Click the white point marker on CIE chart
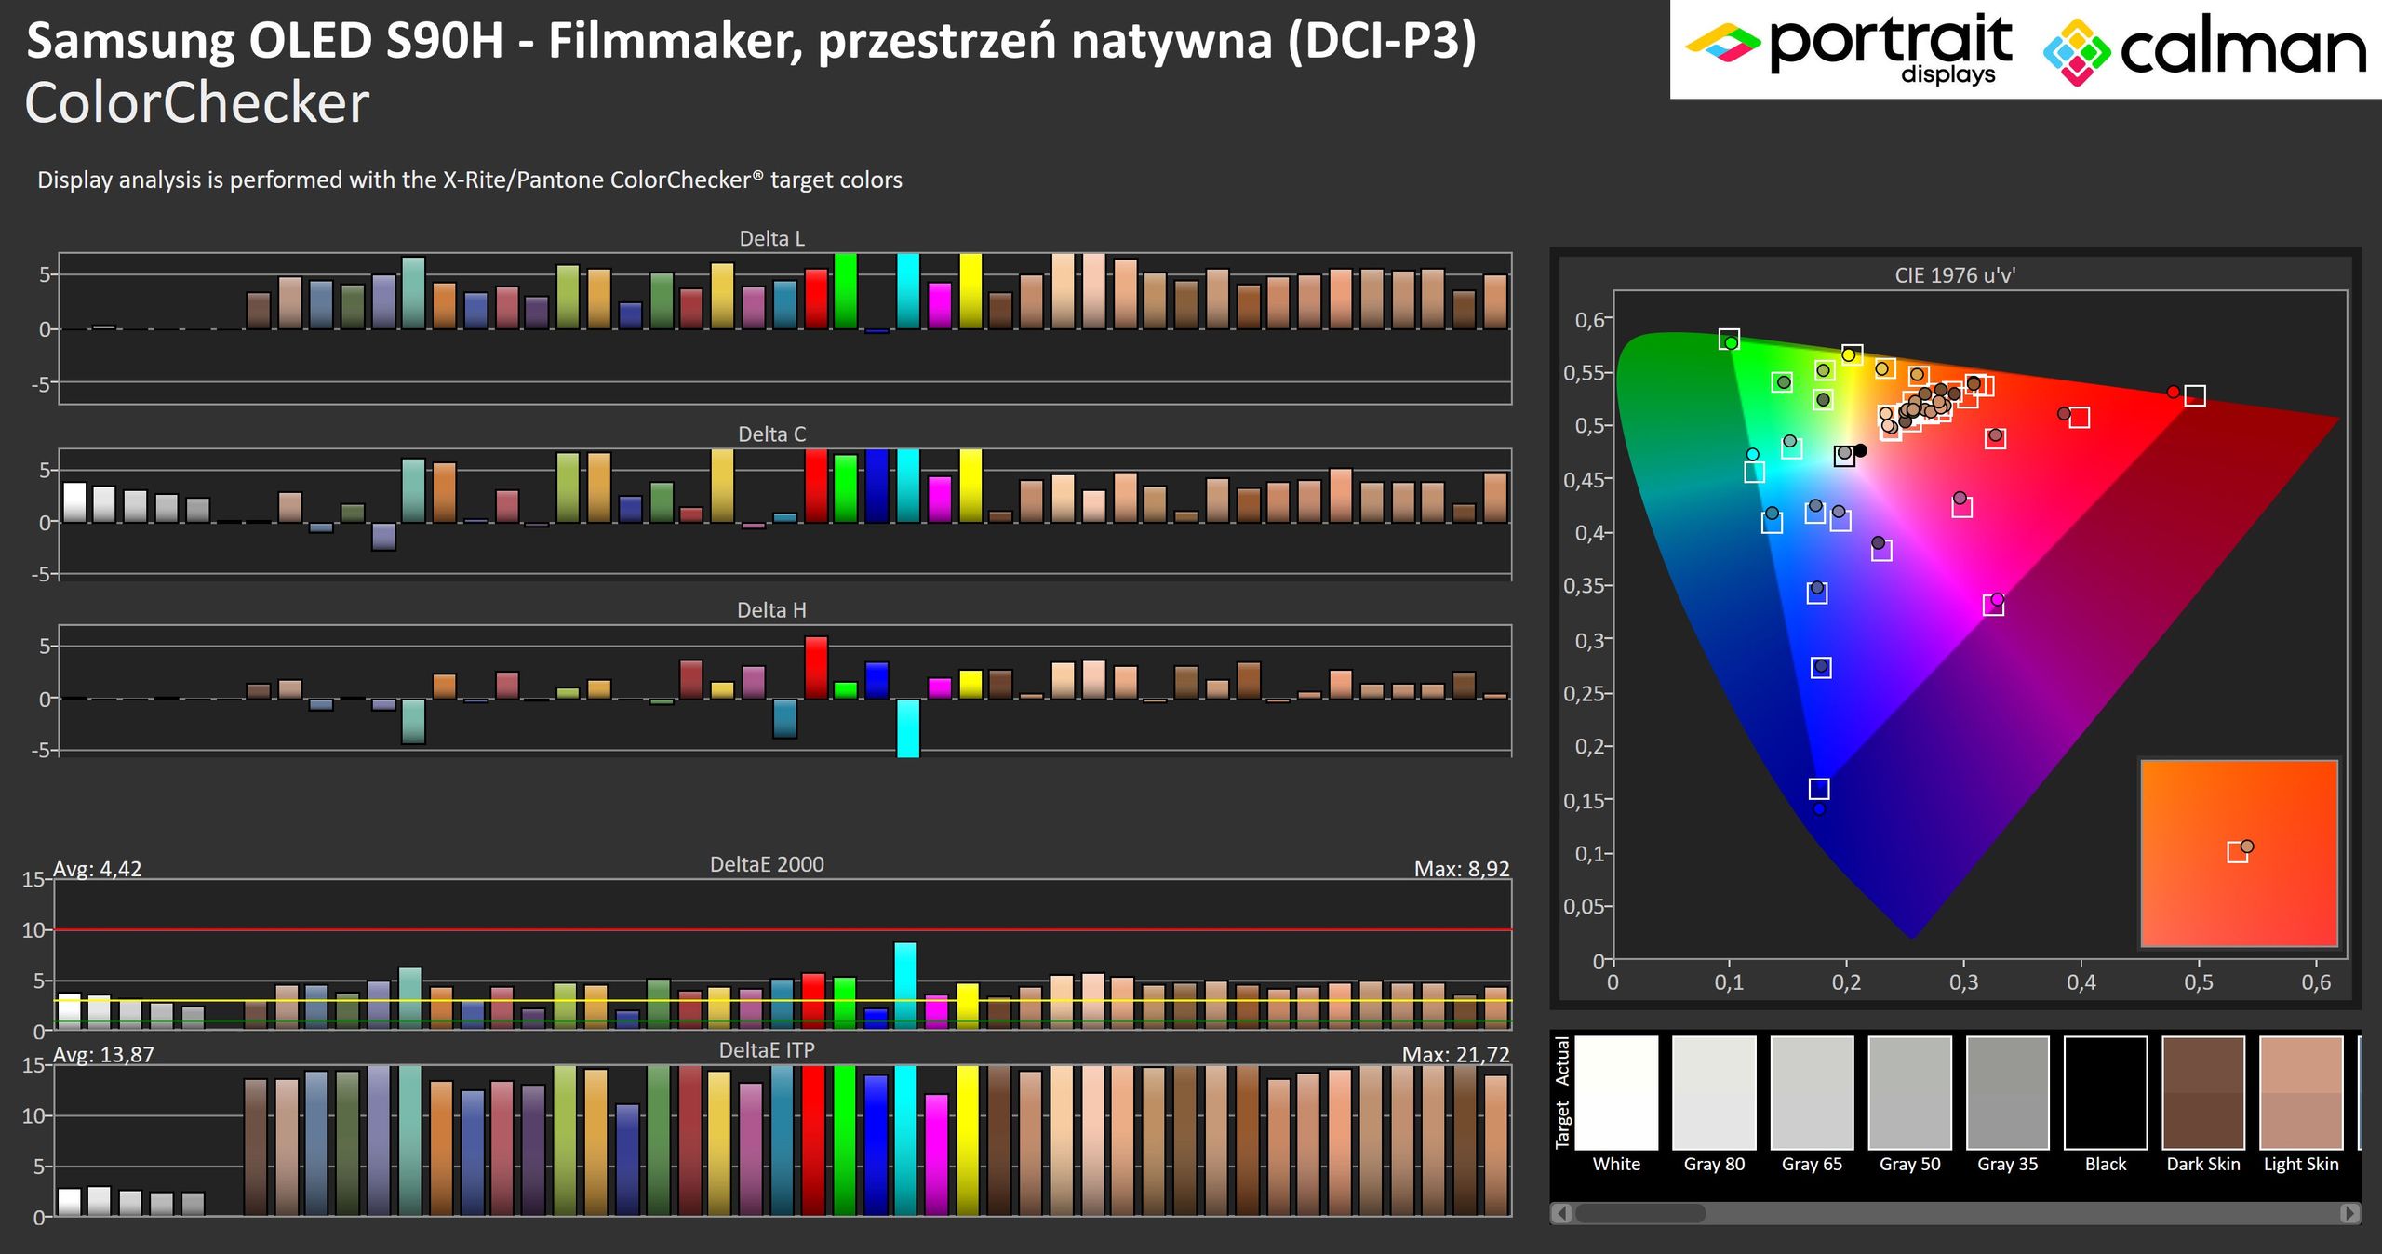The height and width of the screenshot is (1254, 2382). click(1844, 456)
